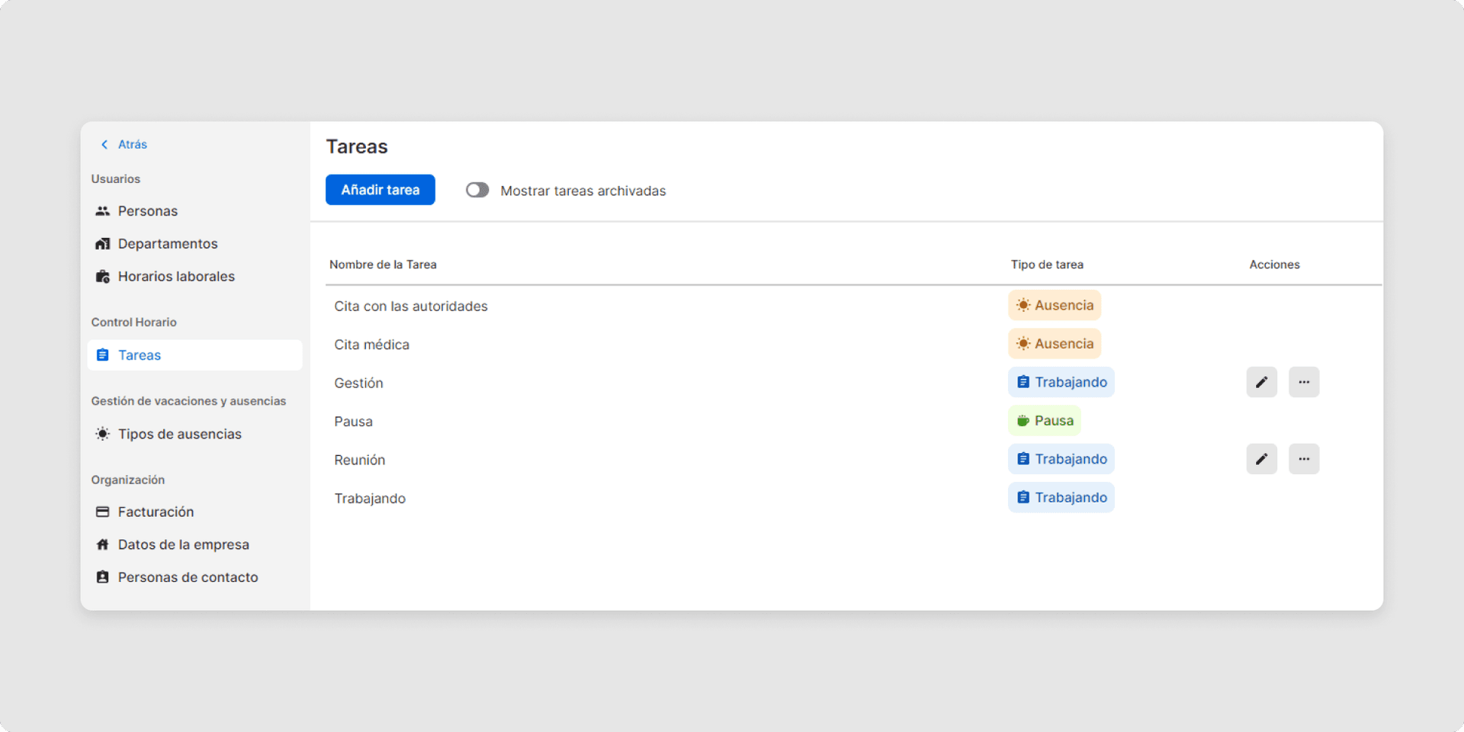The height and width of the screenshot is (732, 1464).
Task: Click the Trabajando badge in Trabajando row
Action: 1061,497
